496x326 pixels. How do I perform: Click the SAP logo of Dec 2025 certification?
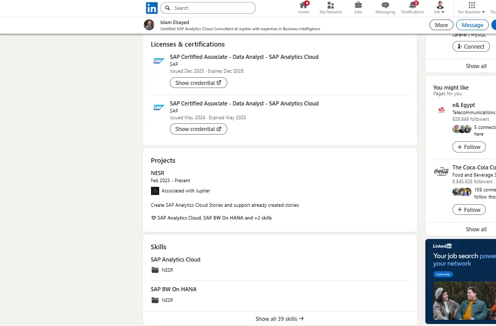[159, 61]
